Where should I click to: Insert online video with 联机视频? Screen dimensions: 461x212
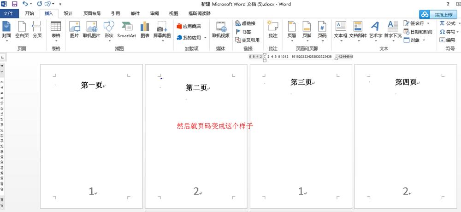[x=221, y=30]
